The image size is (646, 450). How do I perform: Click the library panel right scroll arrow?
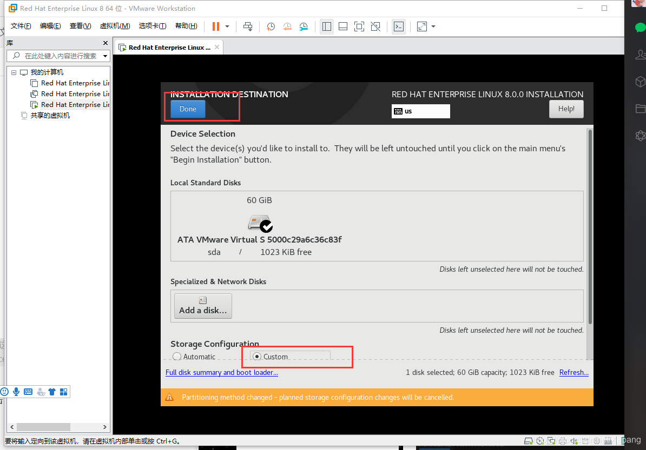(104, 427)
